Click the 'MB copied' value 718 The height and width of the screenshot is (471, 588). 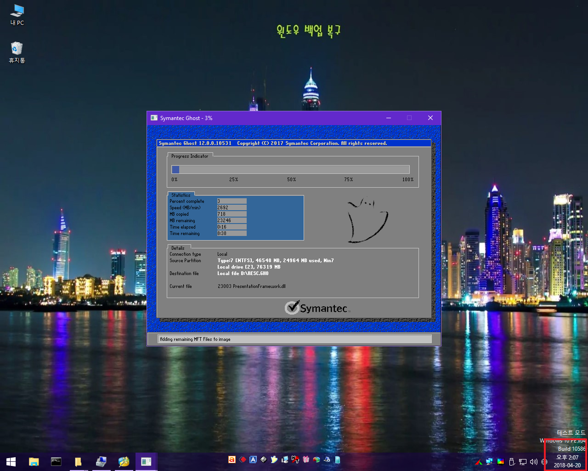click(232, 214)
